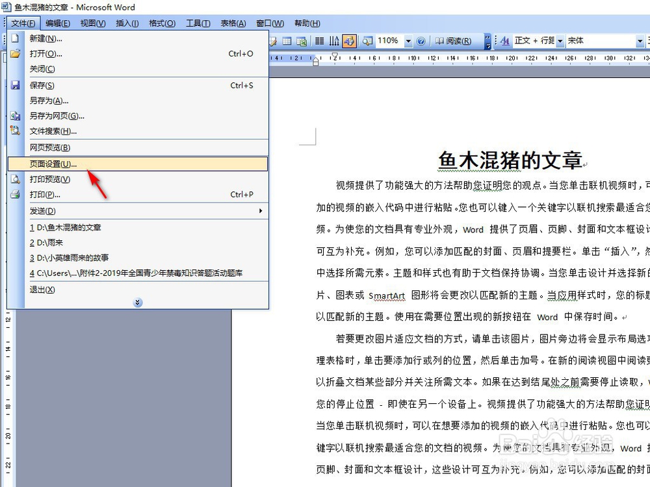Choose 新建(N)... from File menu
Image resolution: width=650 pixels, height=487 pixels.
[138, 38]
